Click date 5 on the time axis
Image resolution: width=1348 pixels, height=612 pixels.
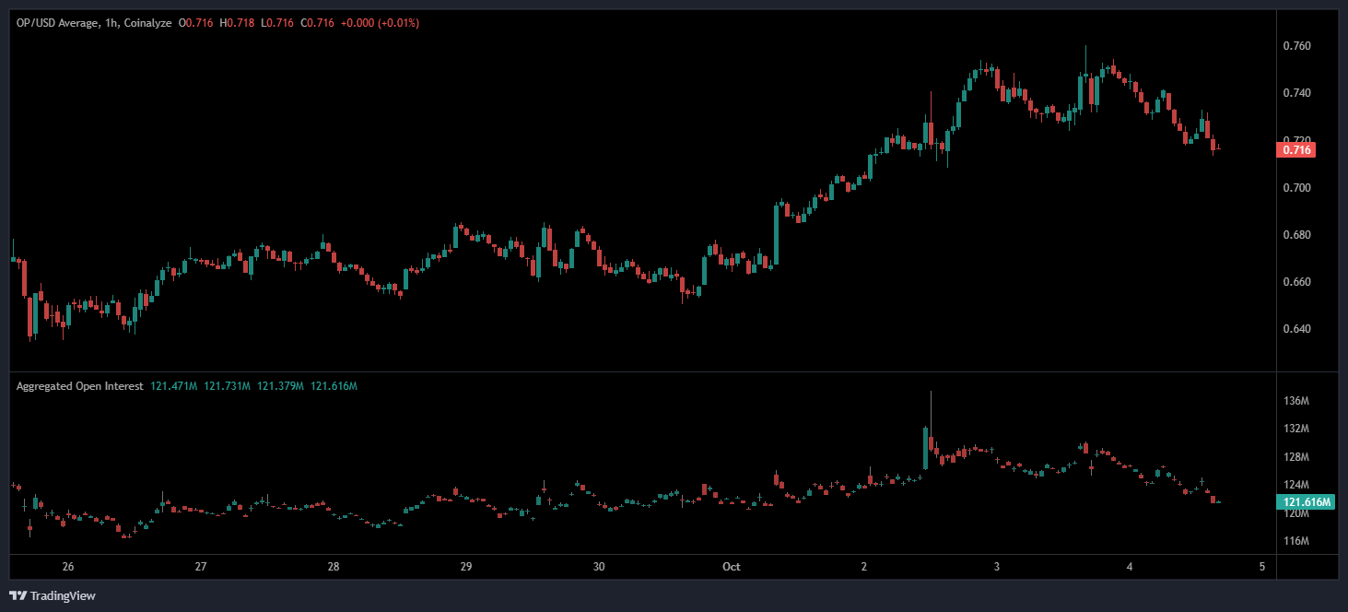[x=1261, y=566]
